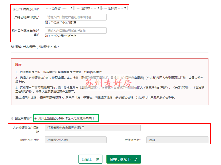Click the 所属公安分局 field showing 相城区公安分局
221x165 pixels.
tap(76, 140)
